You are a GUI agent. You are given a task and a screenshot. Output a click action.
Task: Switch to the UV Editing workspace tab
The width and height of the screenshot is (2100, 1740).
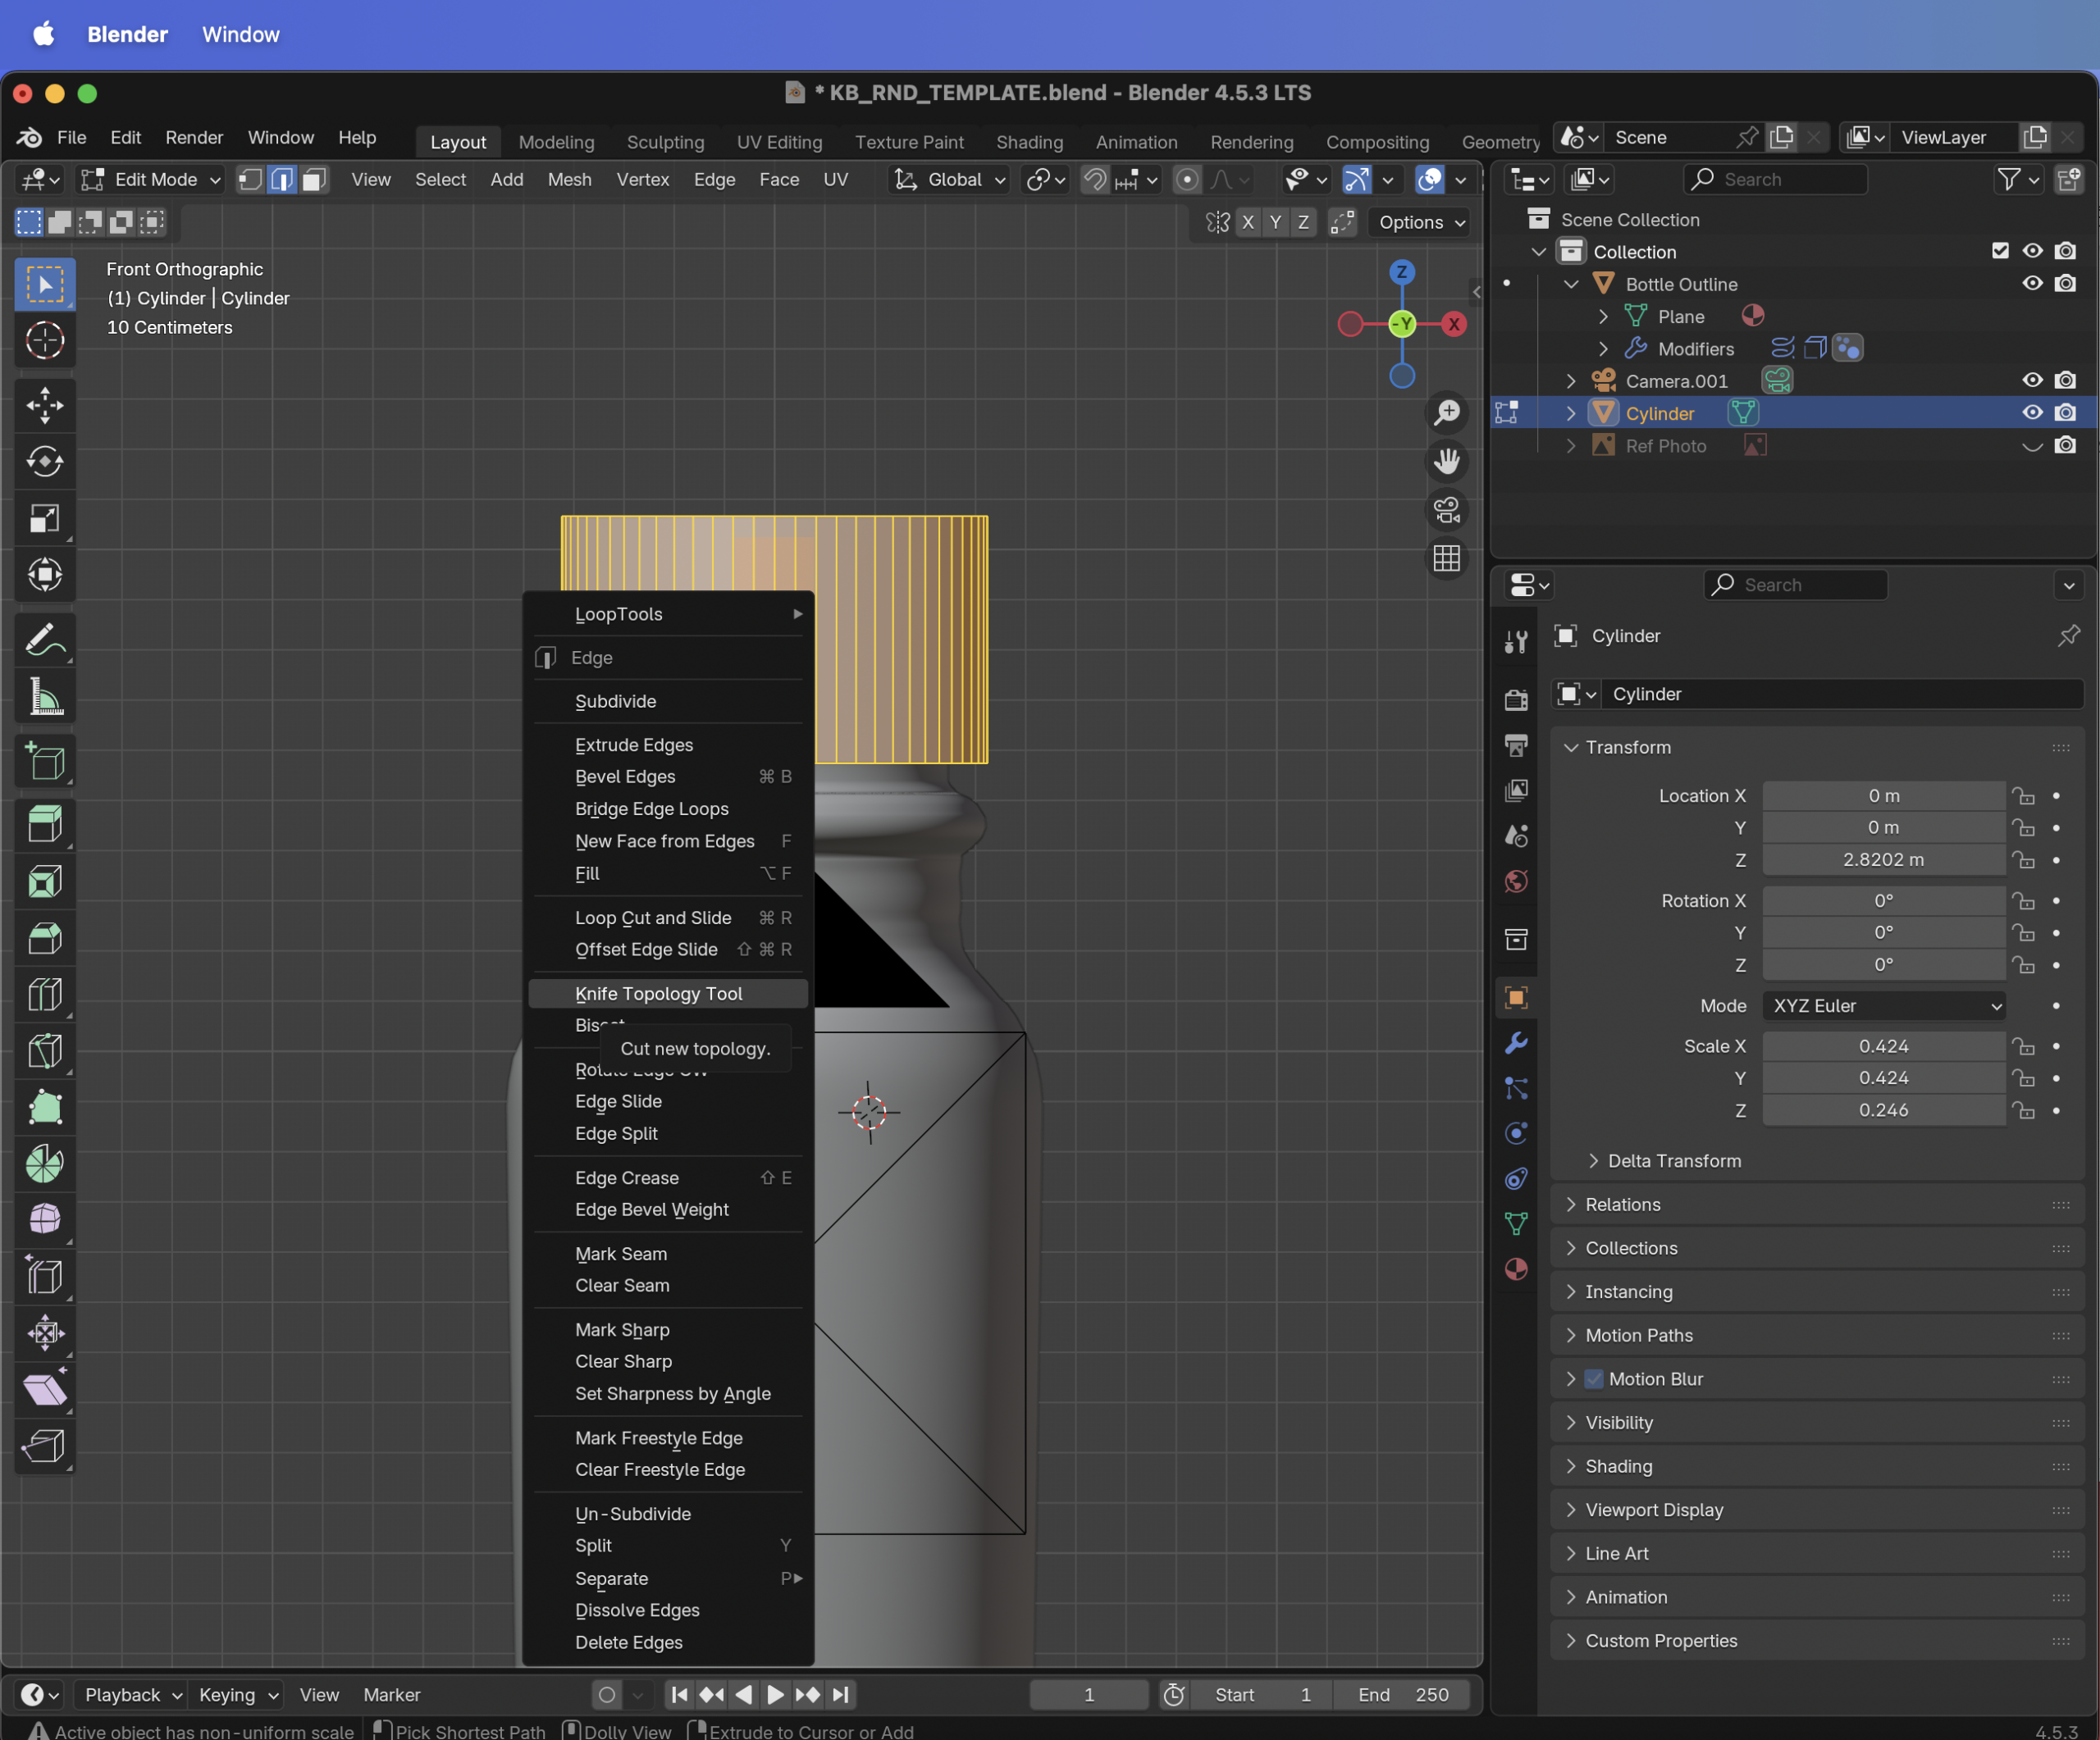779,142
